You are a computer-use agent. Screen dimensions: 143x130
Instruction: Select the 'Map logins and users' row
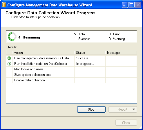click(x=72, y=69)
